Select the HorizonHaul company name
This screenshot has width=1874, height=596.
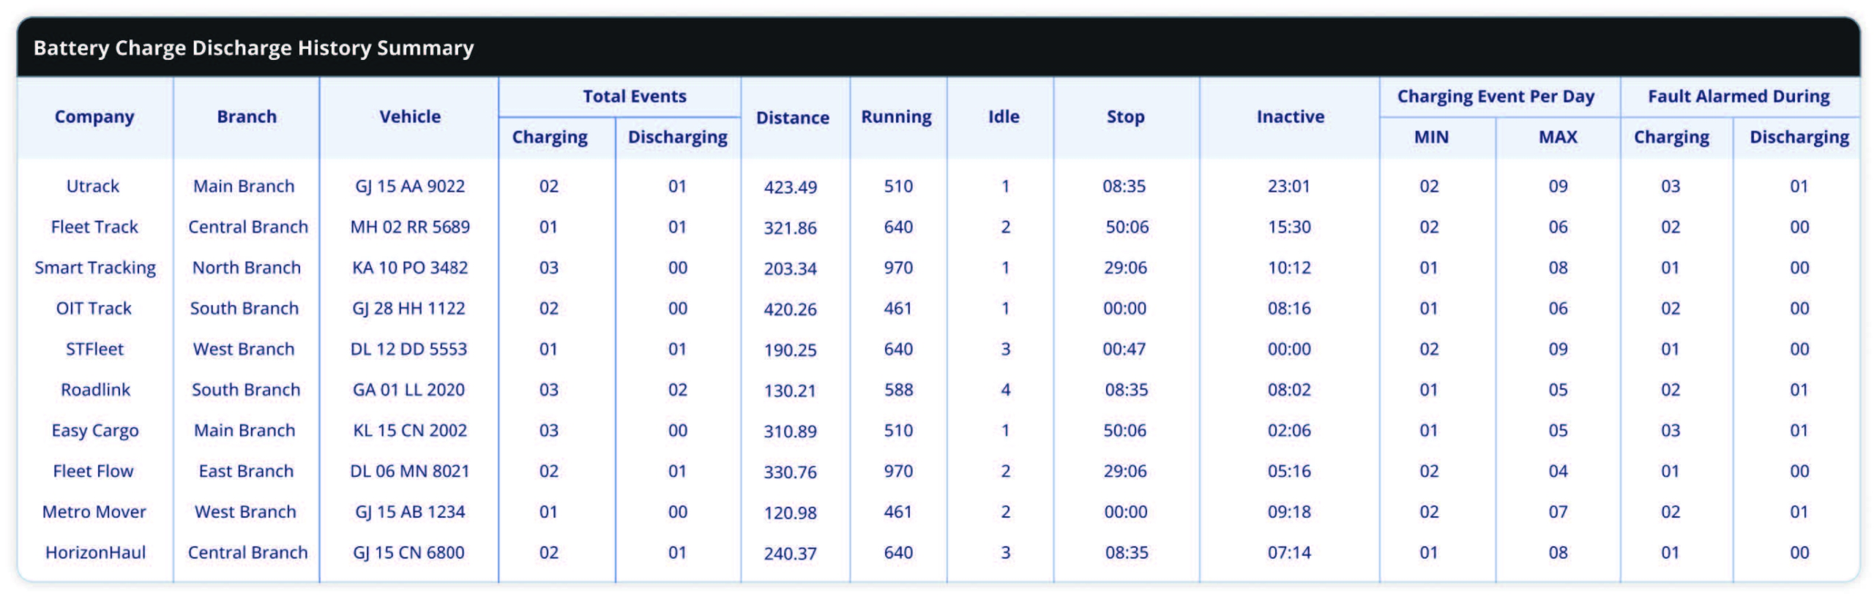tap(95, 553)
